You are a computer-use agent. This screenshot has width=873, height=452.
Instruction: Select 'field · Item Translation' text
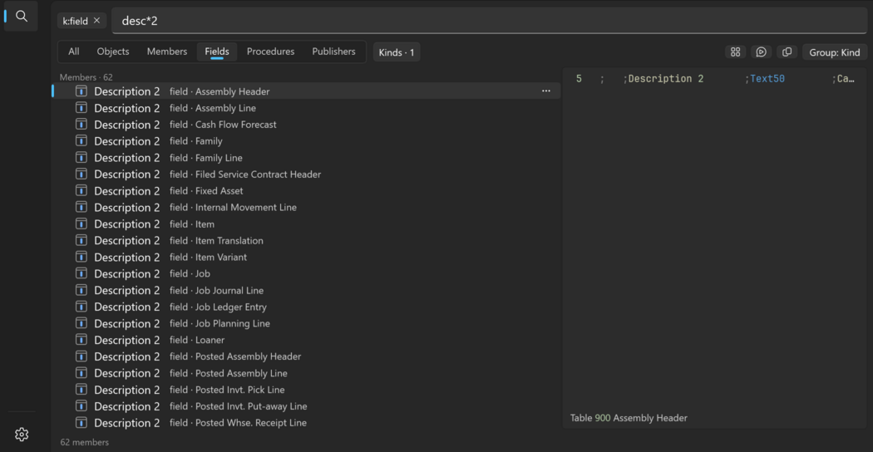point(216,240)
